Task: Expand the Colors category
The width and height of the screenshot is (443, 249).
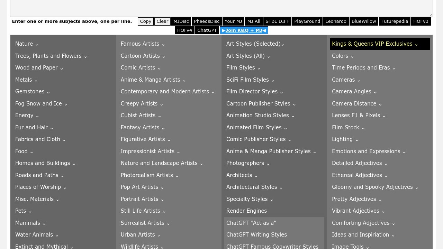Action: (x=343, y=56)
